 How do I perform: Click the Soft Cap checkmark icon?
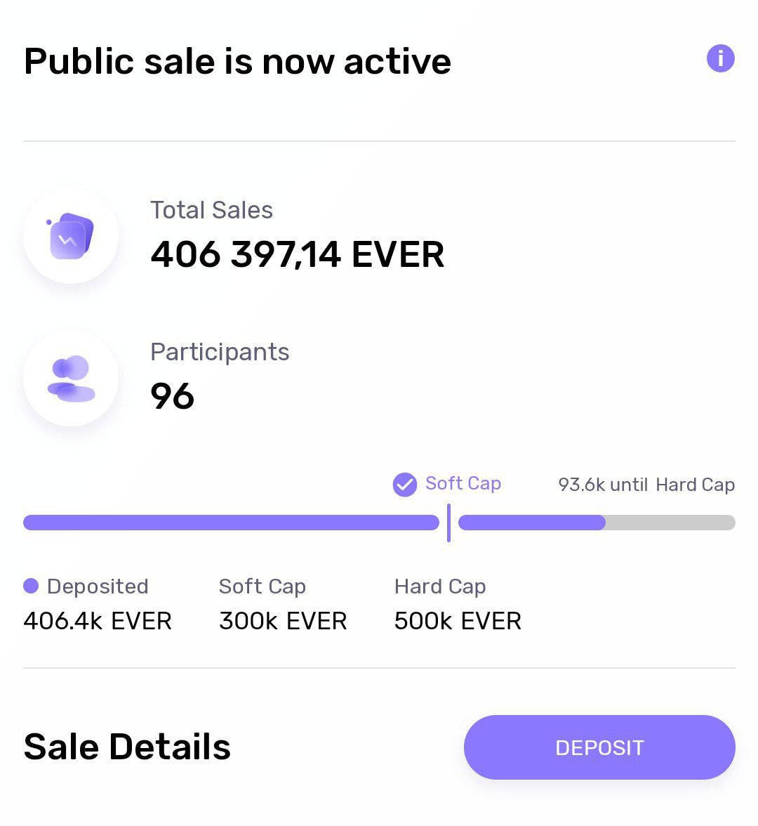[405, 485]
